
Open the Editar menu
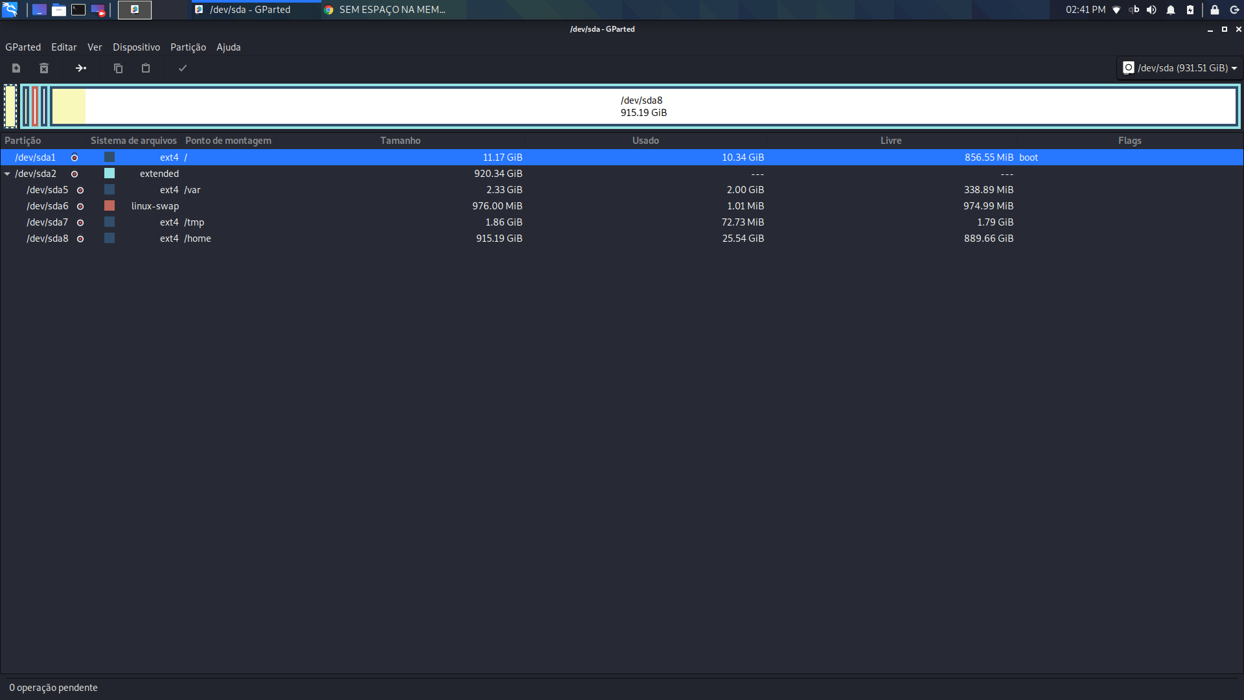click(64, 47)
